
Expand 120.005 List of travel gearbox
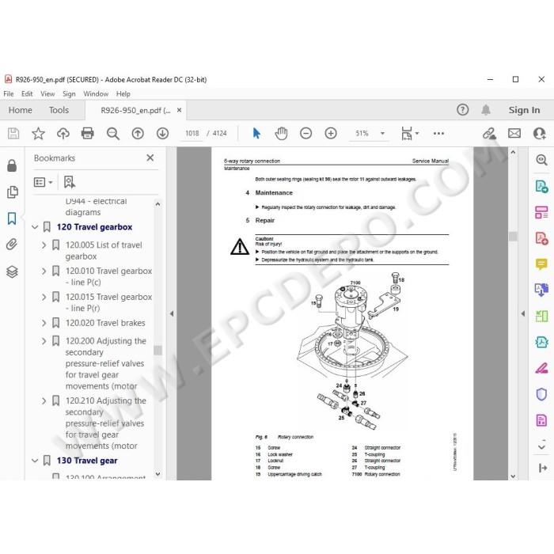[x=44, y=245]
